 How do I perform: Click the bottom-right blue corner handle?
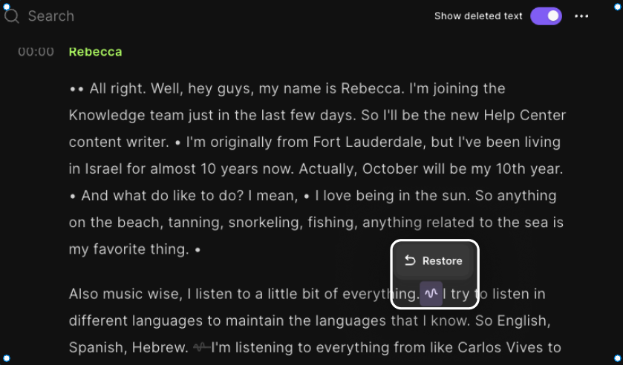coord(618,358)
